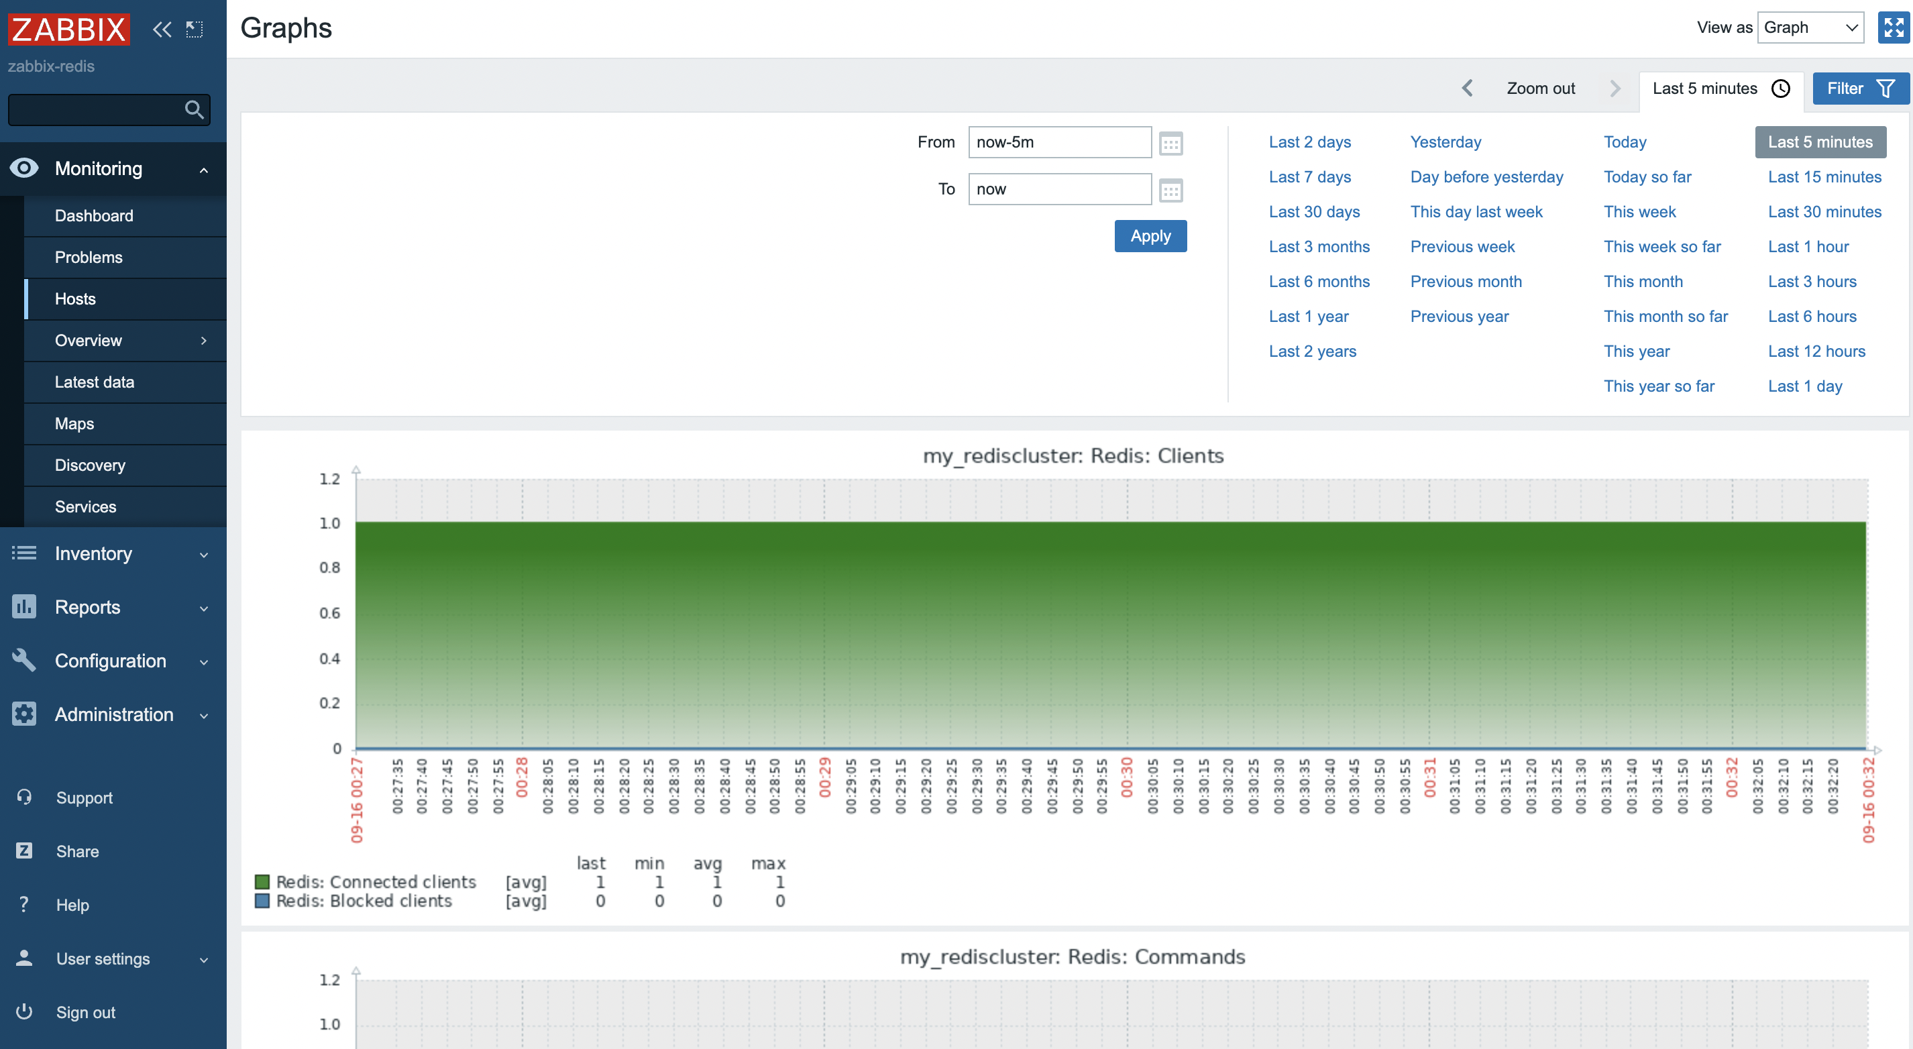Select the 'Last 7 days' time range
Image resolution: width=1913 pixels, height=1049 pixels.
pyautogui.click(x=1309, y=176)
